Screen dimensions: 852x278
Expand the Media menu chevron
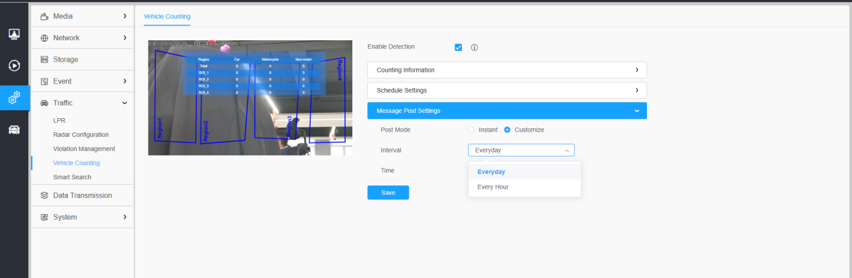[125, 15]
